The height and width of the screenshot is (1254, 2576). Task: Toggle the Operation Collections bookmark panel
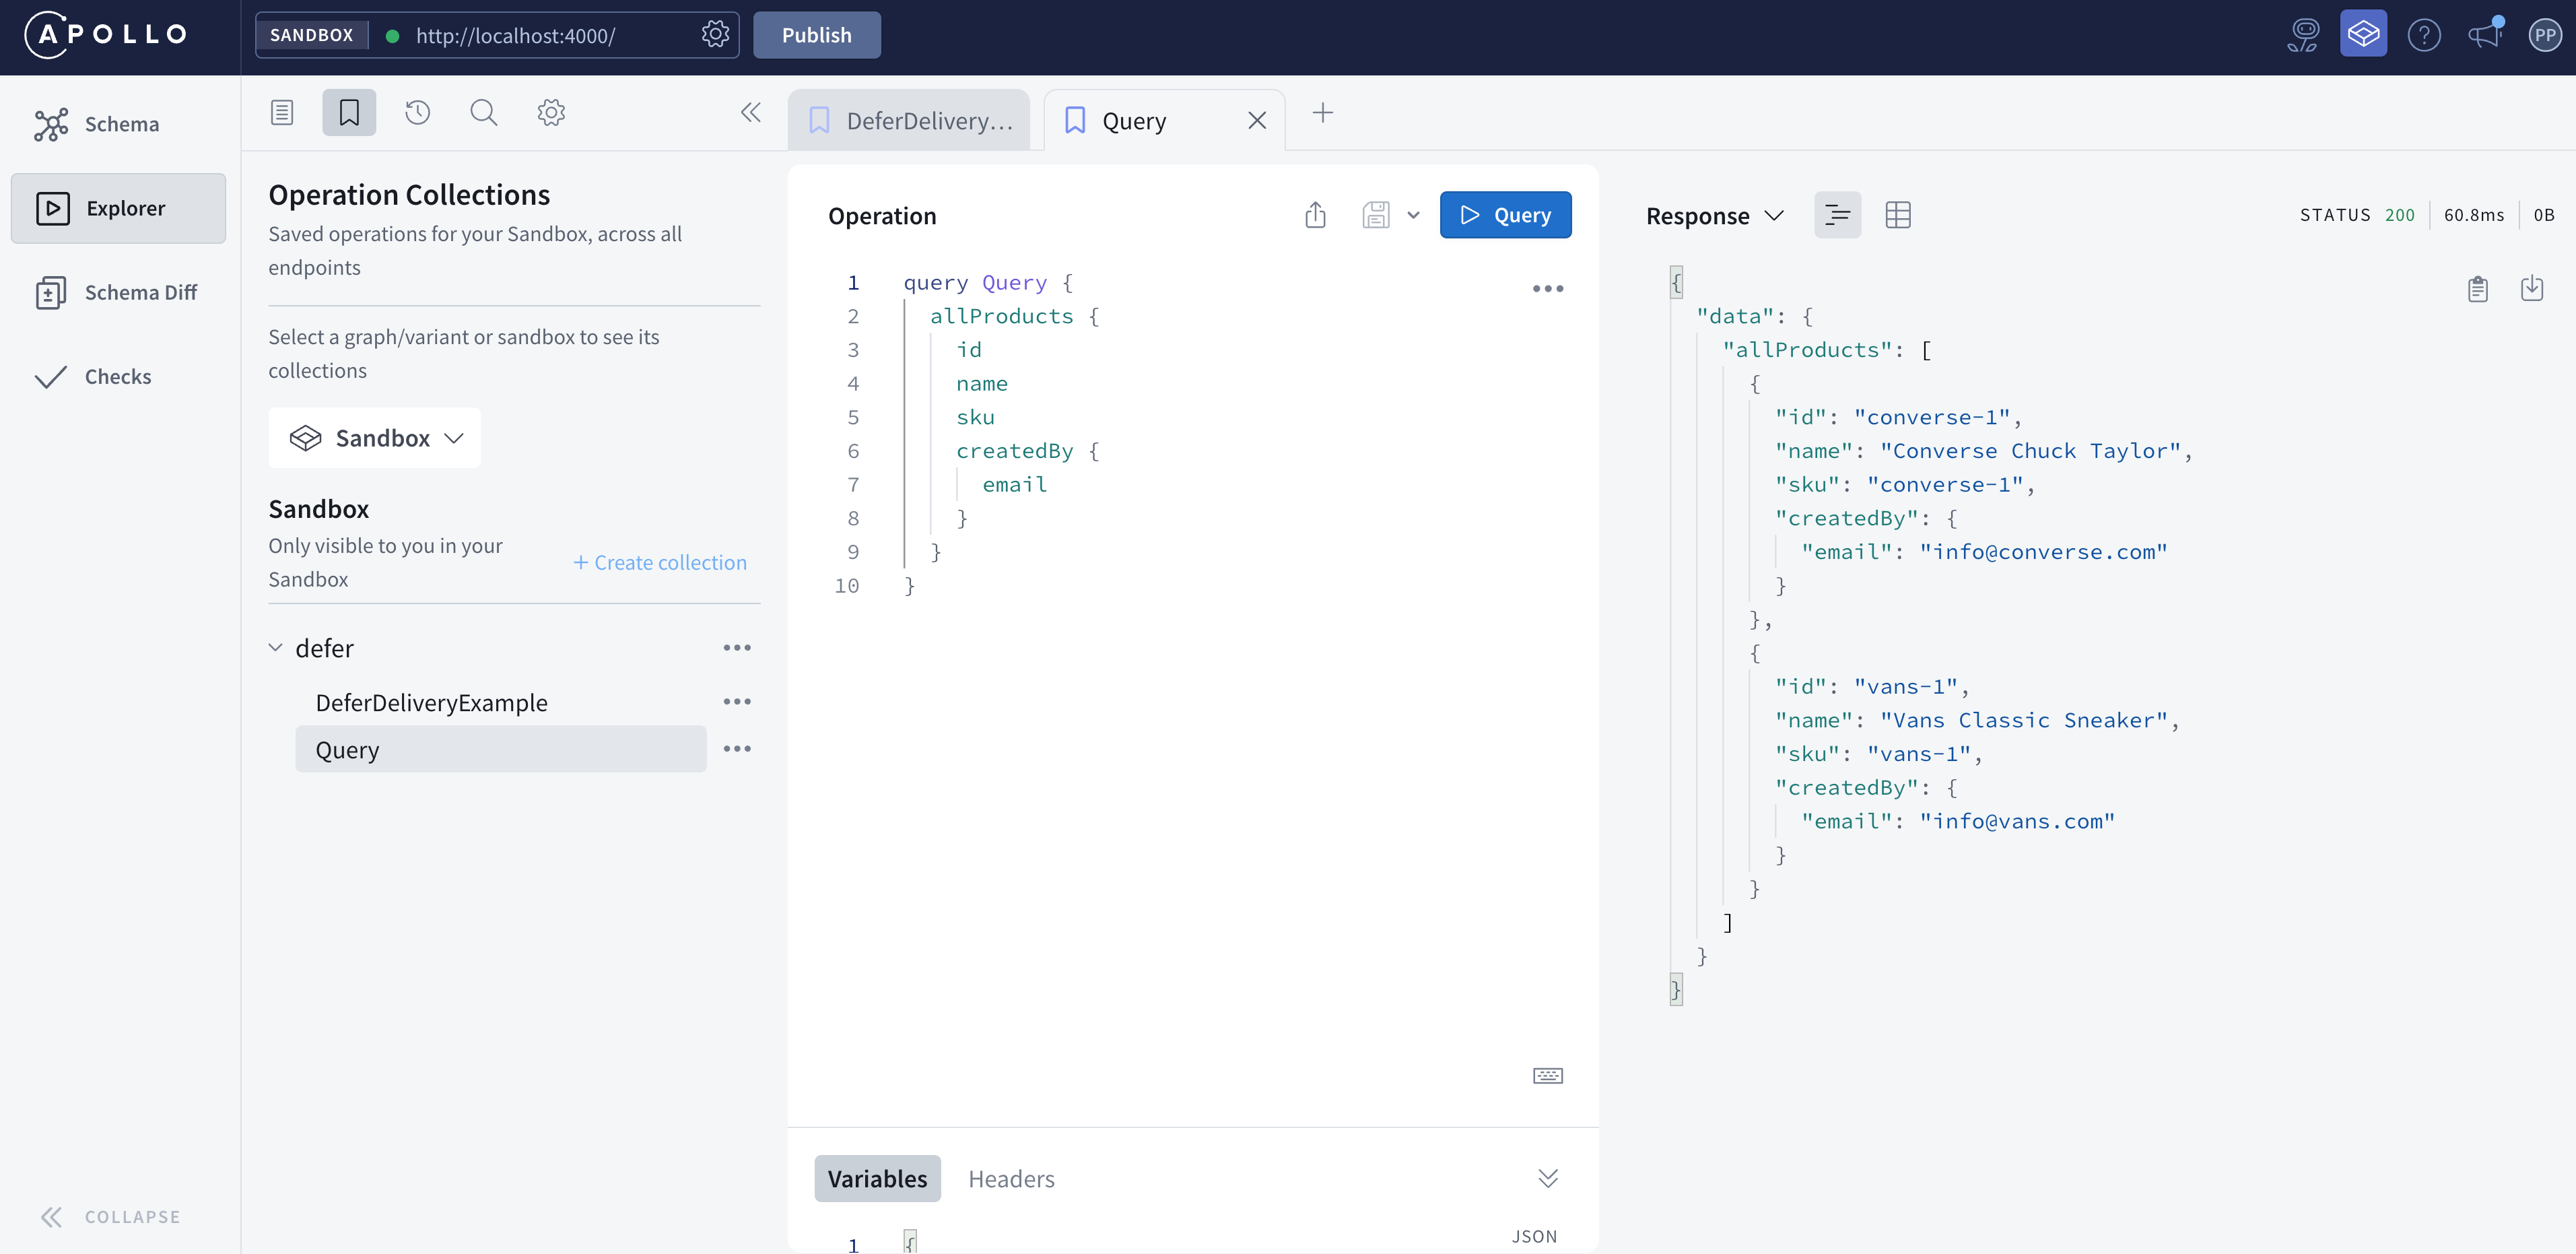pyautogui.click(x=349, y=113)
